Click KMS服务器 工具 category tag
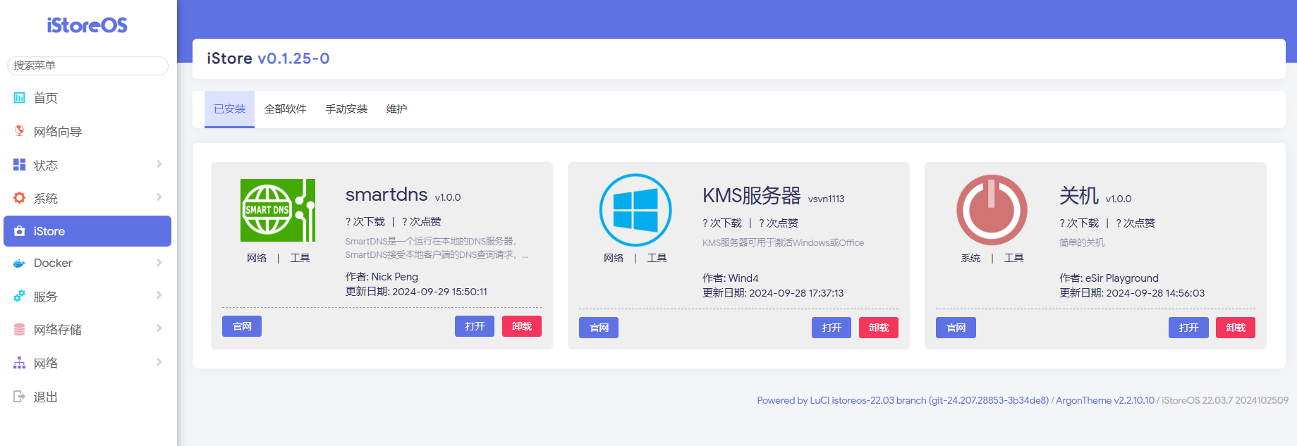The width and height of the screenshot is (1297, 446). click(x=657, y=258)
